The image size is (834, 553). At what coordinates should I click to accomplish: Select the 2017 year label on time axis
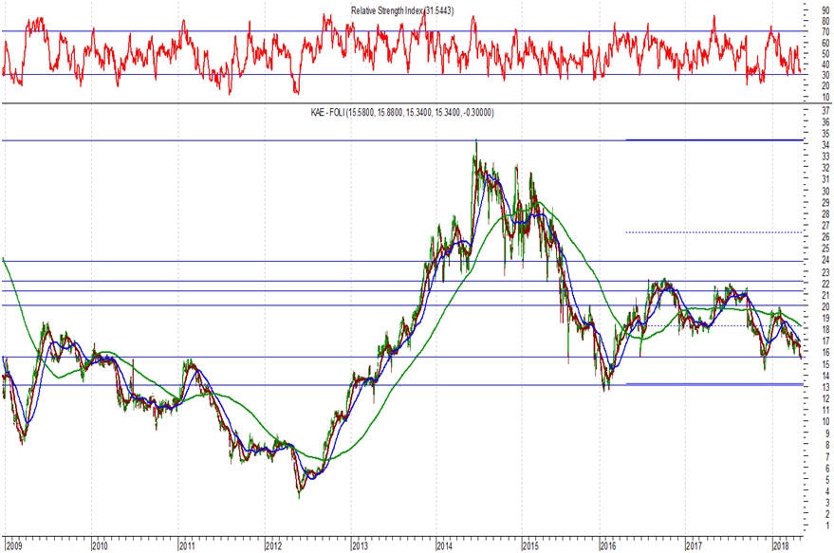[695, 546]
